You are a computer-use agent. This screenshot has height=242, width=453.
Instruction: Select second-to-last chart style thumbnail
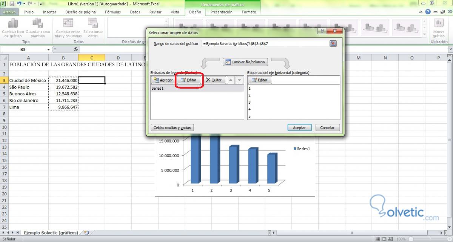[375, 27]
